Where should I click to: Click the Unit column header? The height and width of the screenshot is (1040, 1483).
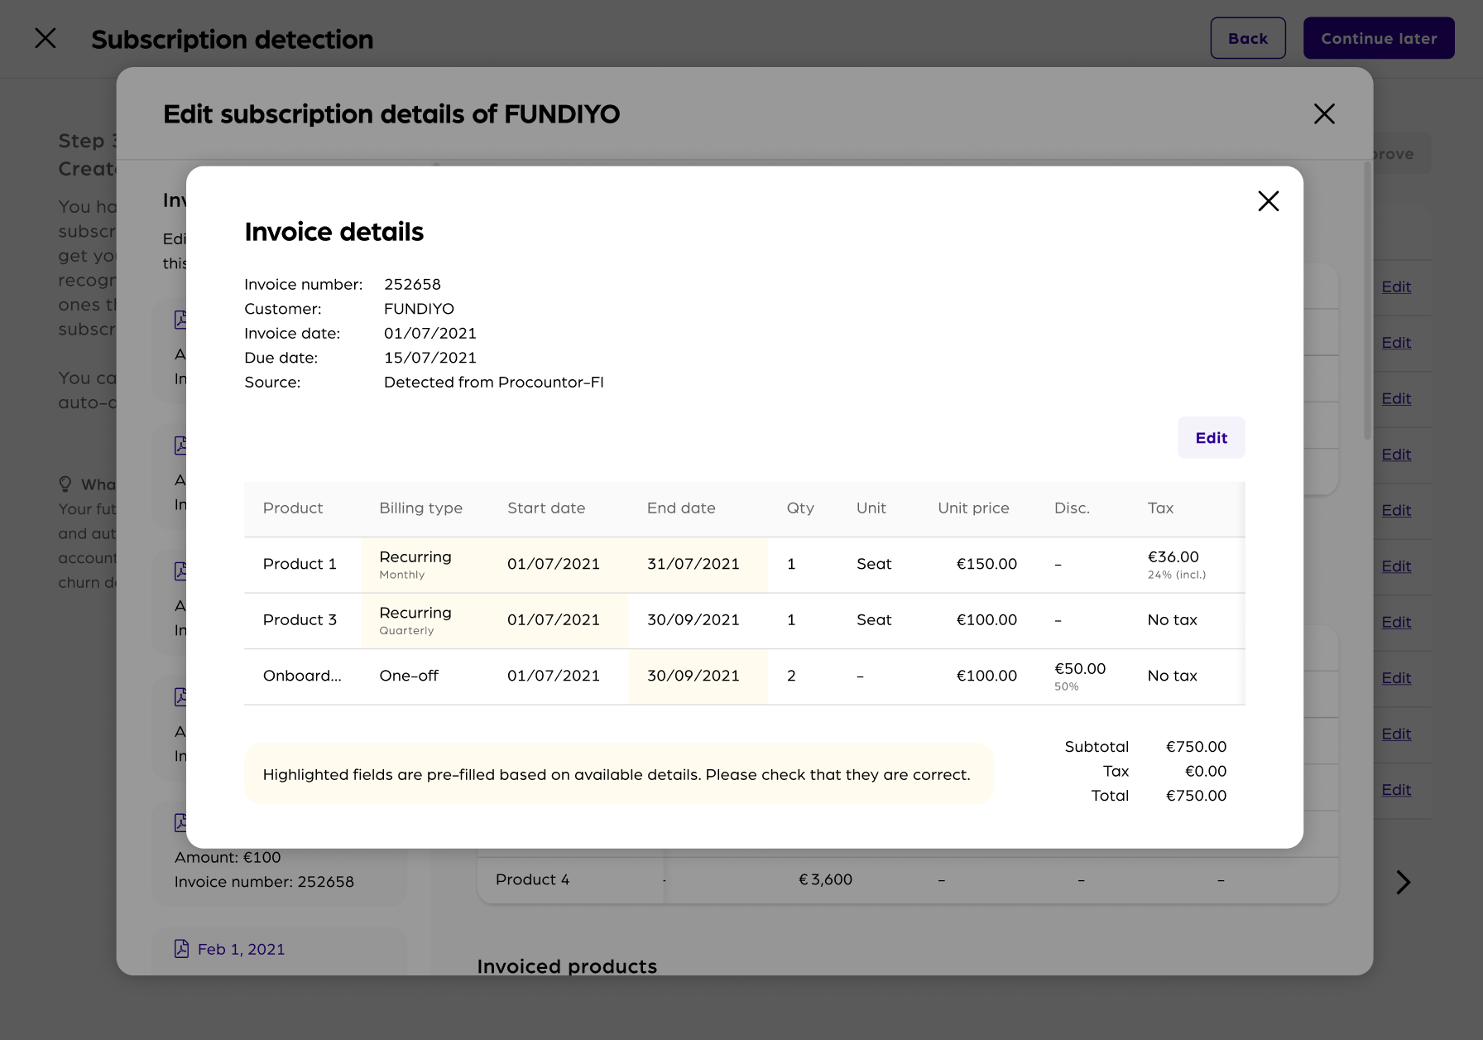pyautogui.click(x=871, y=508)
